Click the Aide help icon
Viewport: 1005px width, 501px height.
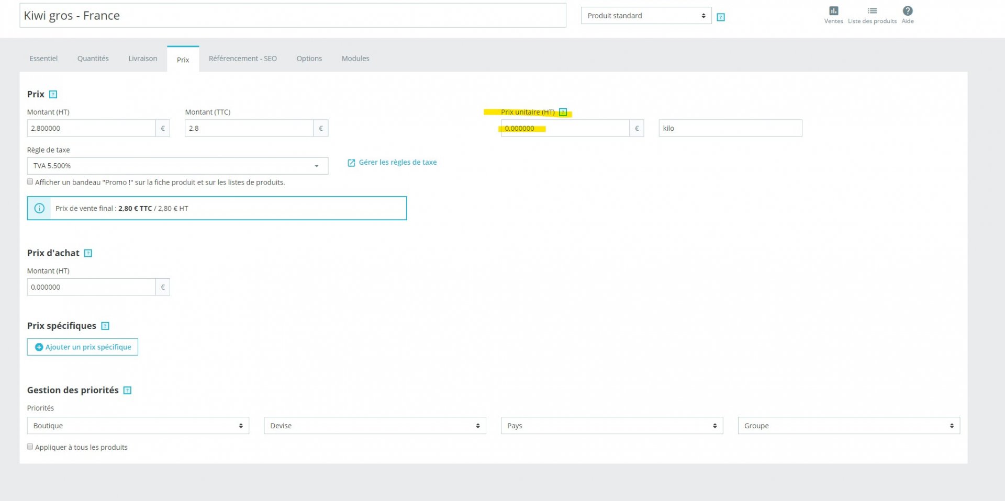[908, 11]
